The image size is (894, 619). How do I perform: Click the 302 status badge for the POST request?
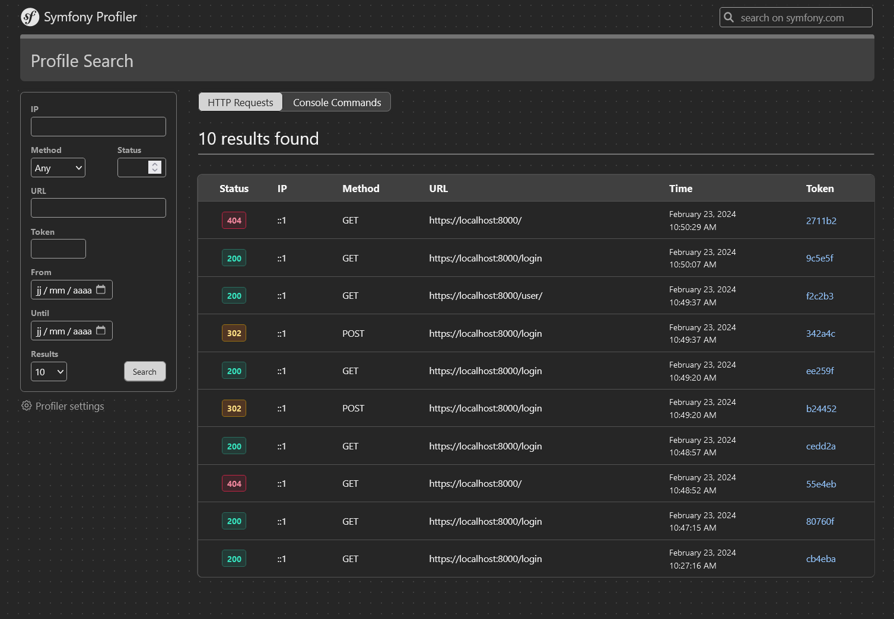[234, 333]
